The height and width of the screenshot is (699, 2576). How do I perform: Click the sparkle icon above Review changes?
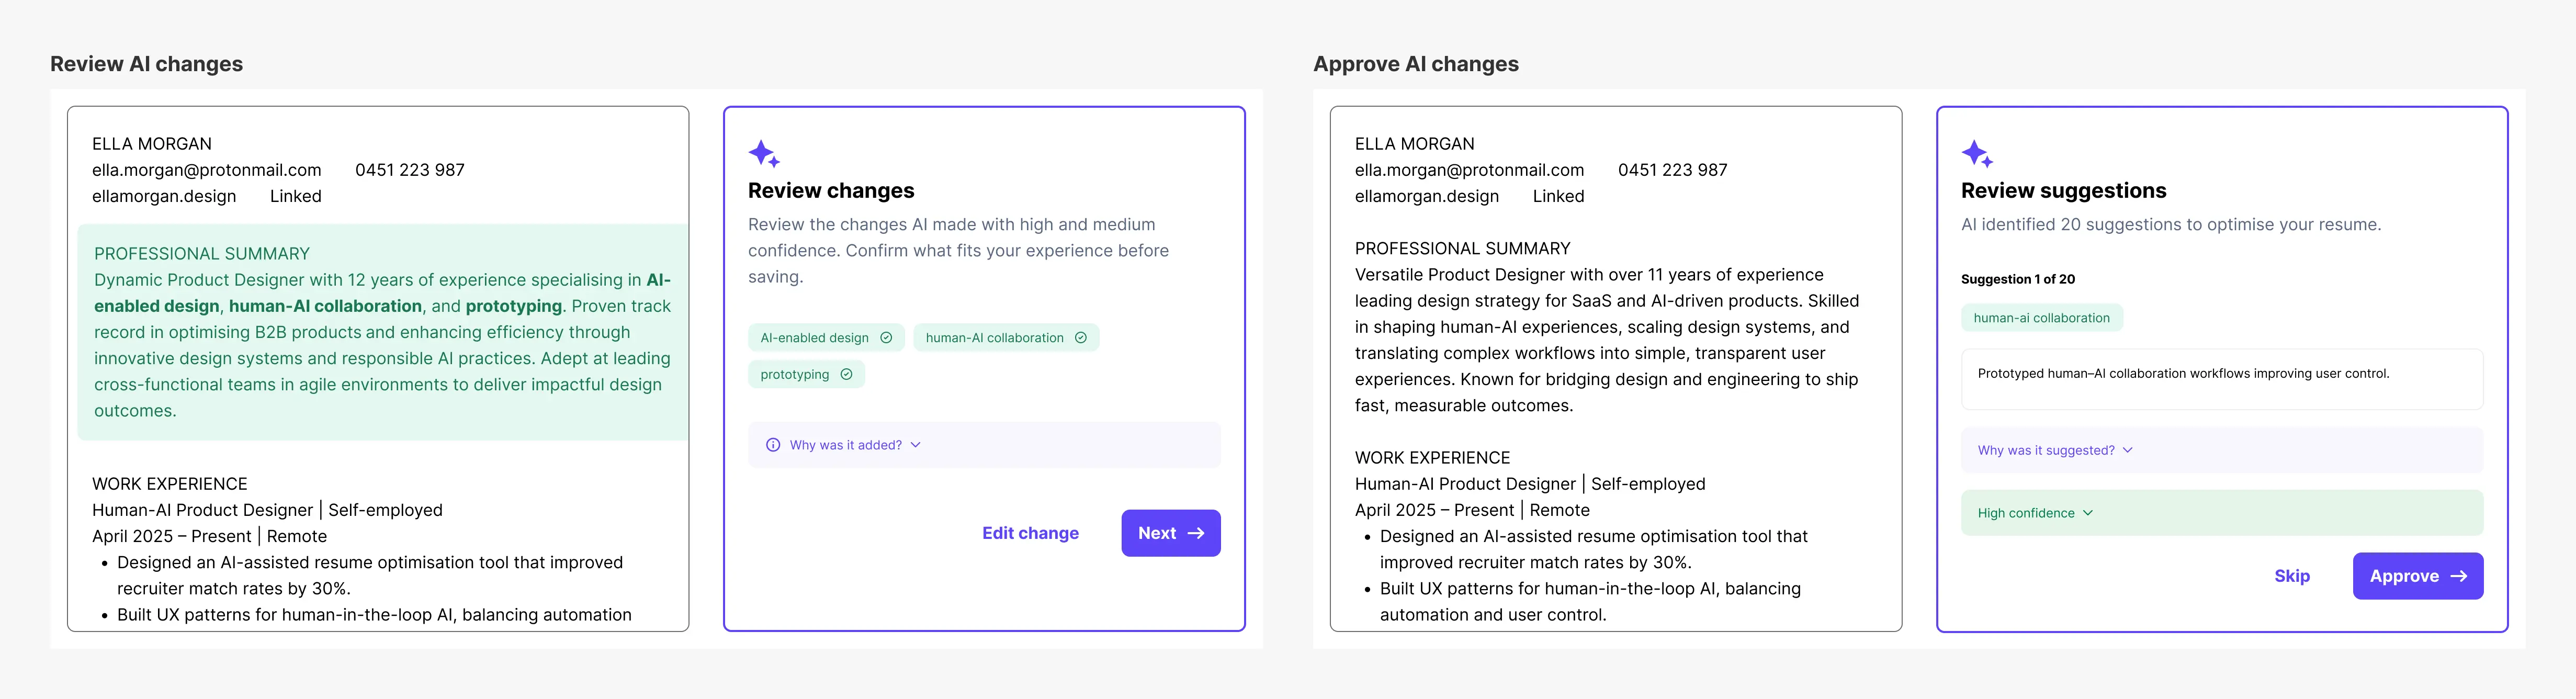[x=764, y=154]
